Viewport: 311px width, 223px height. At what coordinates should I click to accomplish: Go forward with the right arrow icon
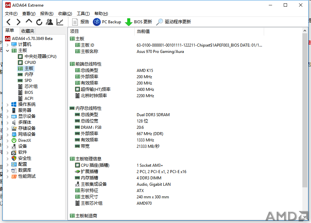point(18,22)
